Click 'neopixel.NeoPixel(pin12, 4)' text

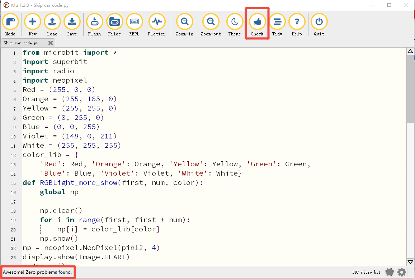(102, 248)
